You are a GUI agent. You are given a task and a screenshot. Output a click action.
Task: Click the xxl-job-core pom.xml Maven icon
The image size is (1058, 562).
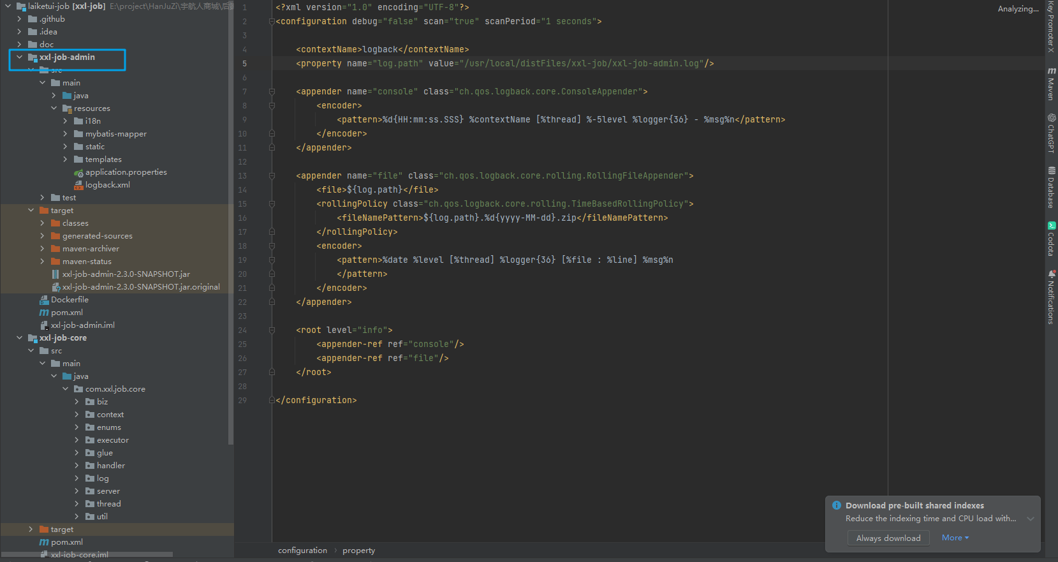point(44,542)
